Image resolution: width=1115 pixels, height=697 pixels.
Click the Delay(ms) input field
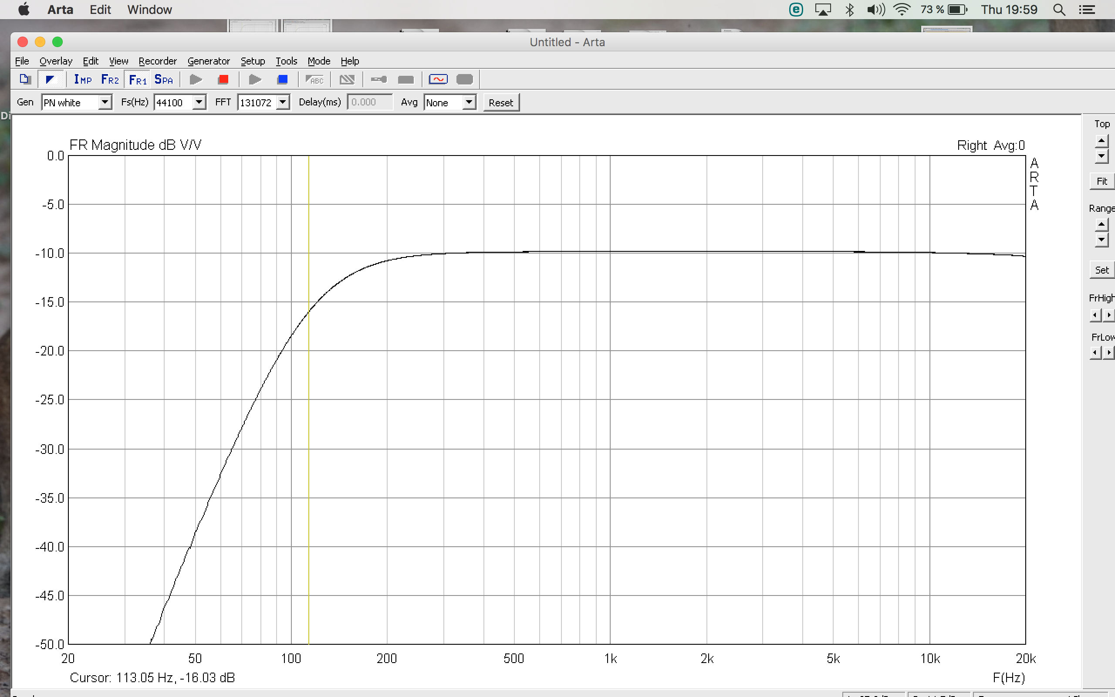(370, 102)
